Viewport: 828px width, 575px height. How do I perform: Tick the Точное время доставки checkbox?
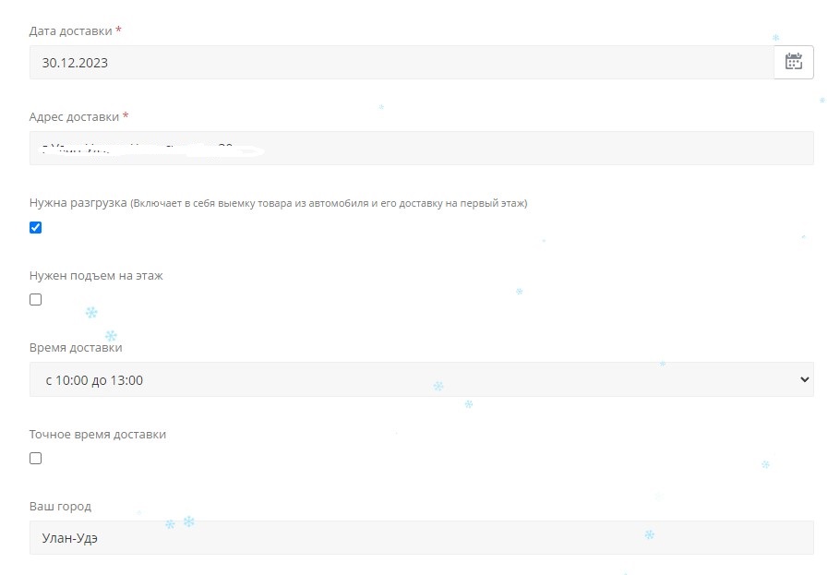coord(36,458)
